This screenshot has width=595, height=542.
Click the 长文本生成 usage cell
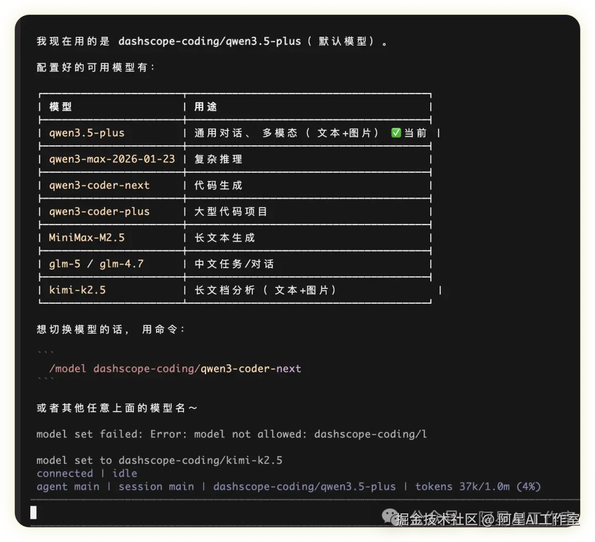(x=225, y=238)
